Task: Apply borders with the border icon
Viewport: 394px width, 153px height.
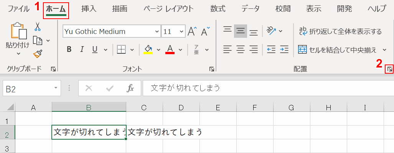Action: tap(121, 50)
